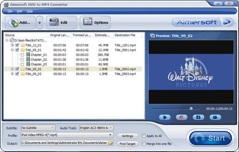The height and width of the screenshot is (152, 239).
Task: Click the Chapter_01 film strip icon
Action: tap(28, 55)
